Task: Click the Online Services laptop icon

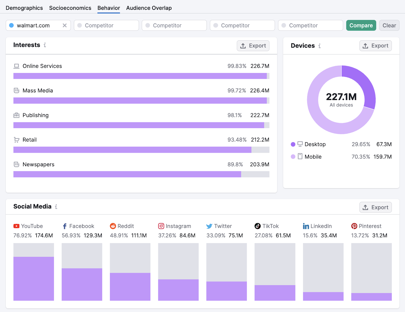Action: (x=16, y=66)
